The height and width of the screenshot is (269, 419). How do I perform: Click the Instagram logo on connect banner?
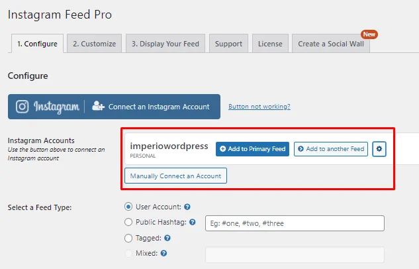48,107
